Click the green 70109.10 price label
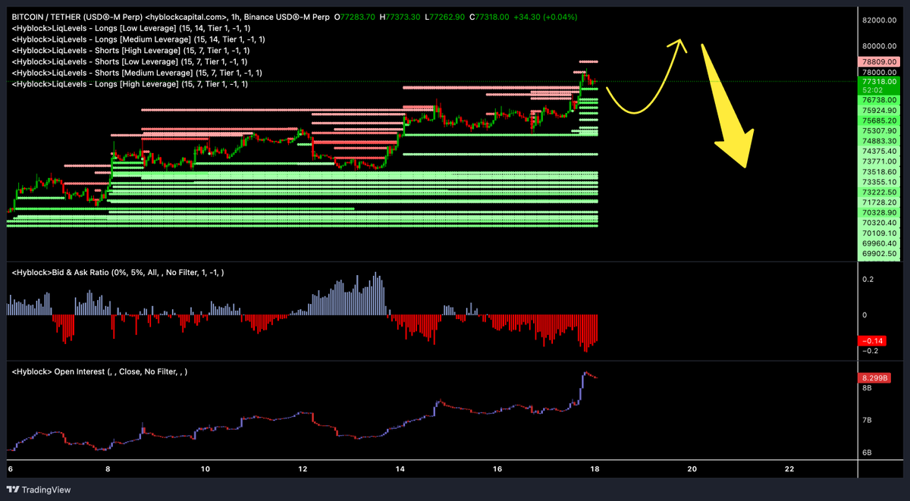The width and height of the screenshot is (910, 501). (880, 234)
